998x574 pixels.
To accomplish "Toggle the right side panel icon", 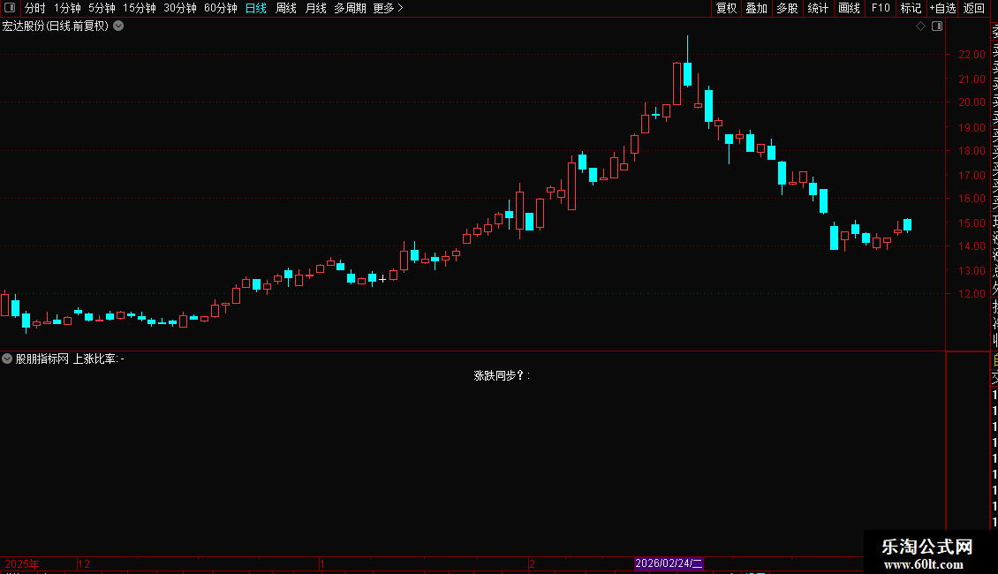I will (x=937, y=26).
